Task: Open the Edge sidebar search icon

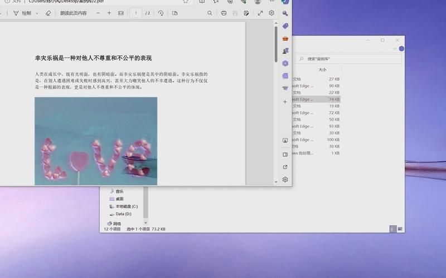Action: pos(285,13)
